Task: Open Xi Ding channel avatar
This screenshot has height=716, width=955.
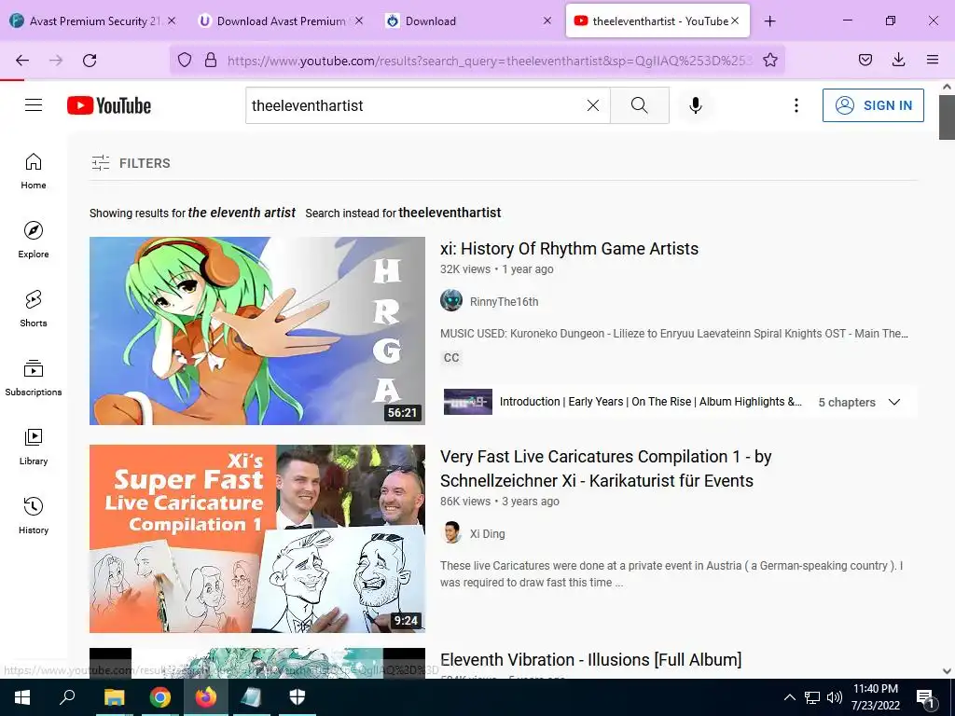Action: [451, 532]
